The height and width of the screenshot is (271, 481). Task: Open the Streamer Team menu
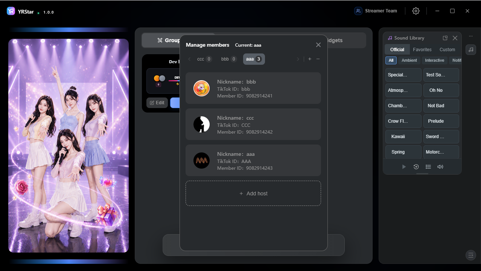(x=376, y=11)
